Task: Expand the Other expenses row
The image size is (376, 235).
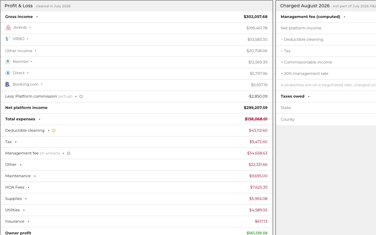Action: click(x=21, y=165)
